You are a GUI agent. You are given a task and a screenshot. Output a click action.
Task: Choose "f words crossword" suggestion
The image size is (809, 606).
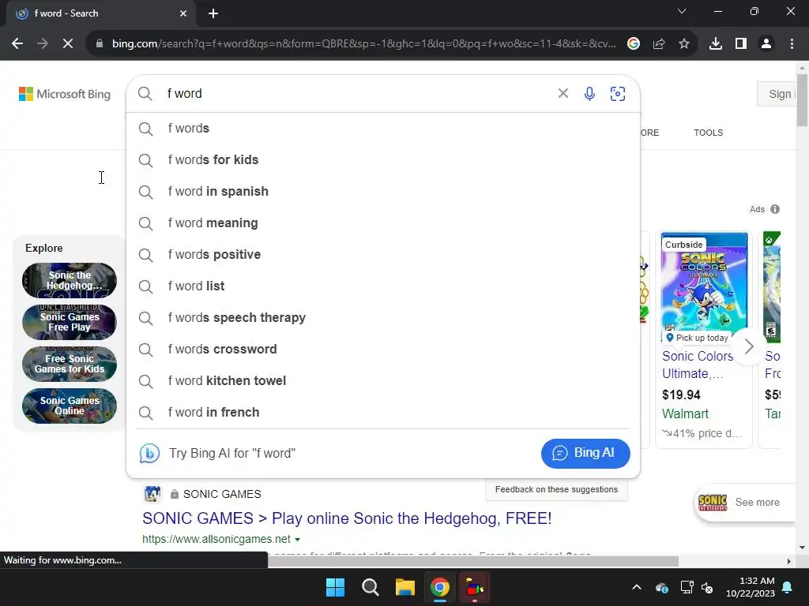[383, 349]
